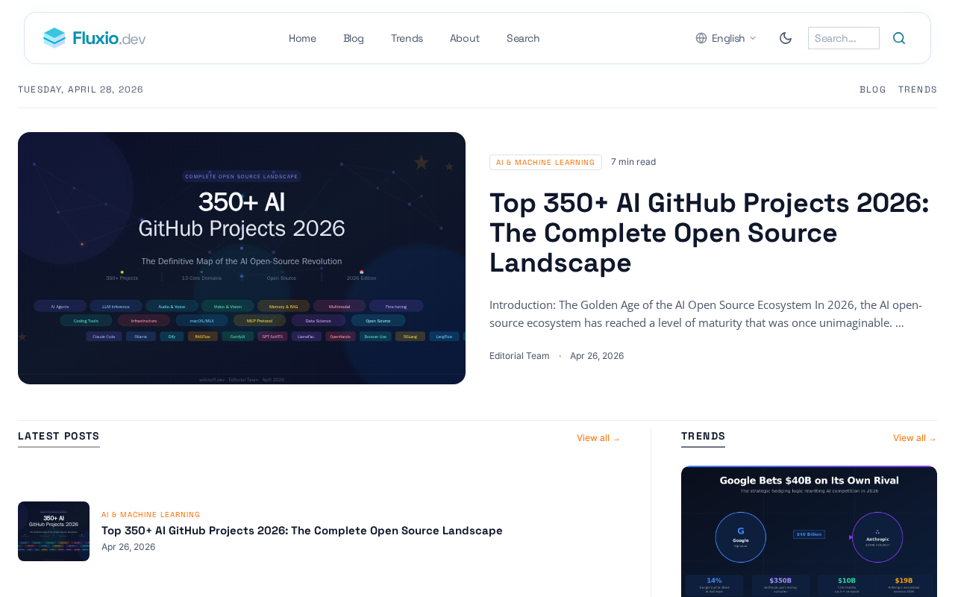Click TRENDS link below header
The width and height of the screenshot is (955, 597).
(918, 90)
